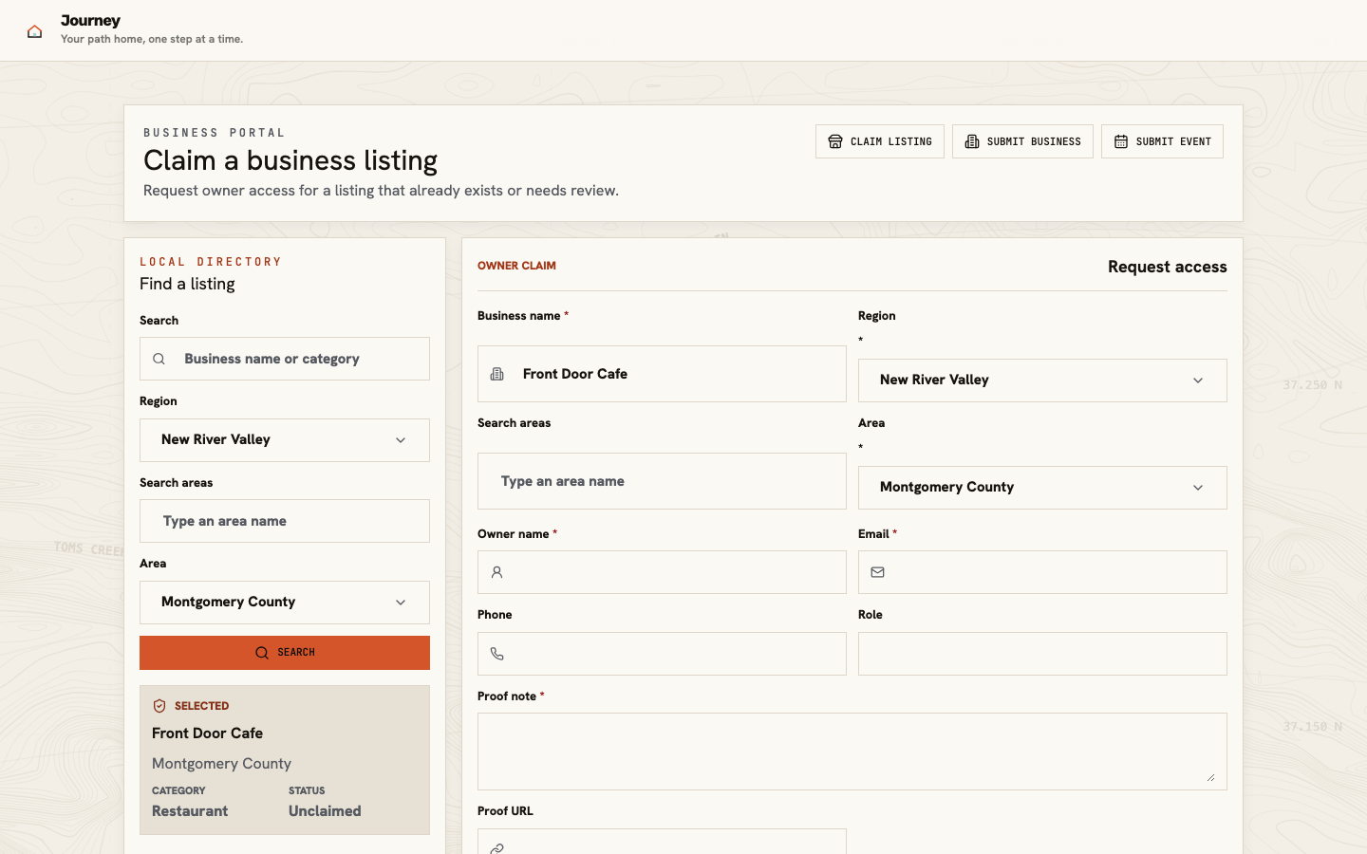Image resolution: width=1367 pixels, height=854 pixels.
Task: Click into the Email field
Action: (x=1042, y=572)
